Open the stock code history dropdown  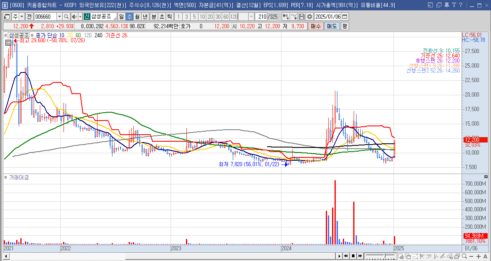tap(59, 17)
